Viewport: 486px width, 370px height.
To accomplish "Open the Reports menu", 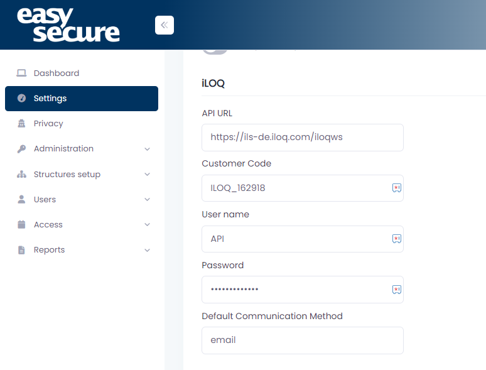I will tap(82, 250).
